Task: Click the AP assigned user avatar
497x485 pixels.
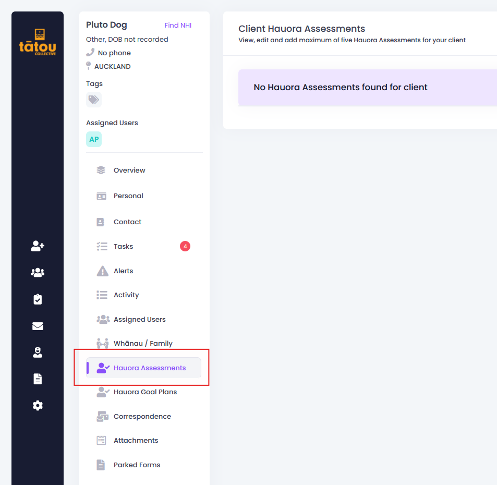Action: 94,139
